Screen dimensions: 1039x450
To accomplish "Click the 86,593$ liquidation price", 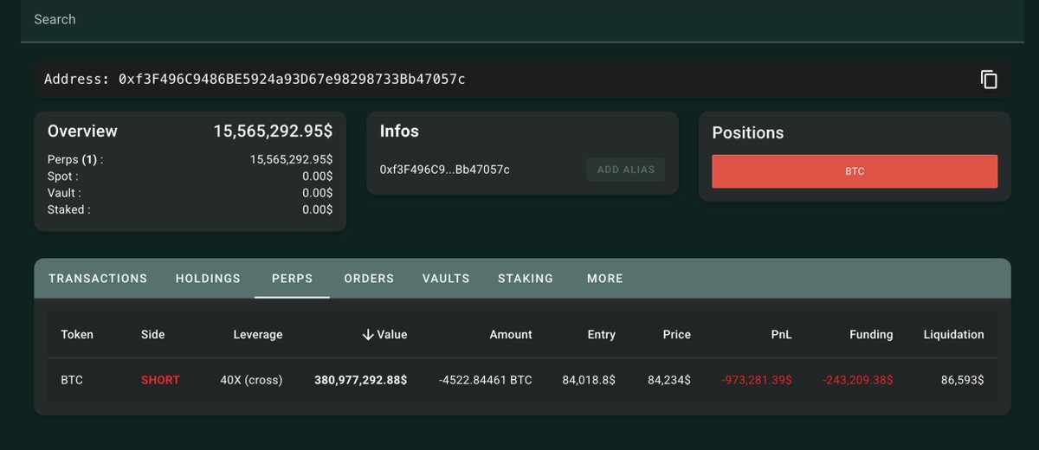I will (963, 380).
